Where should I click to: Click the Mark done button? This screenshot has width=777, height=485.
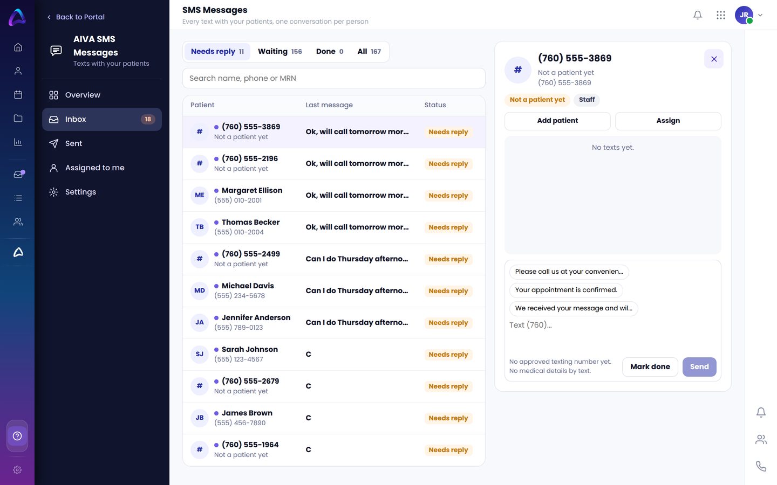pos(650,367)
